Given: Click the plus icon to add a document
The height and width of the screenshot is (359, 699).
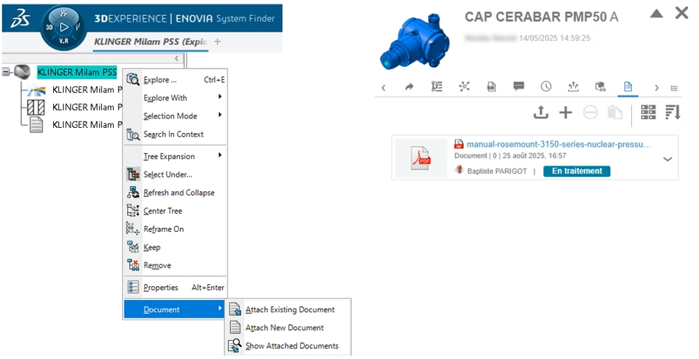Looking at the screenshot, I should (565, 112).
